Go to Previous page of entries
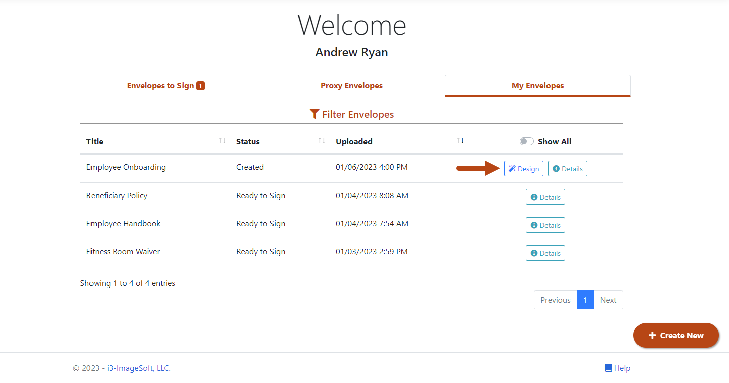The height and width of the screenshot is (383, 729). pos(555,300)
